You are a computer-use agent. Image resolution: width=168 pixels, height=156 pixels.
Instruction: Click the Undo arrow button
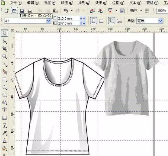pyautogui.click(x=66, y=11)
